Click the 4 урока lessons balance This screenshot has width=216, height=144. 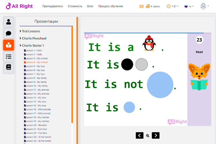tap(153, 6)
